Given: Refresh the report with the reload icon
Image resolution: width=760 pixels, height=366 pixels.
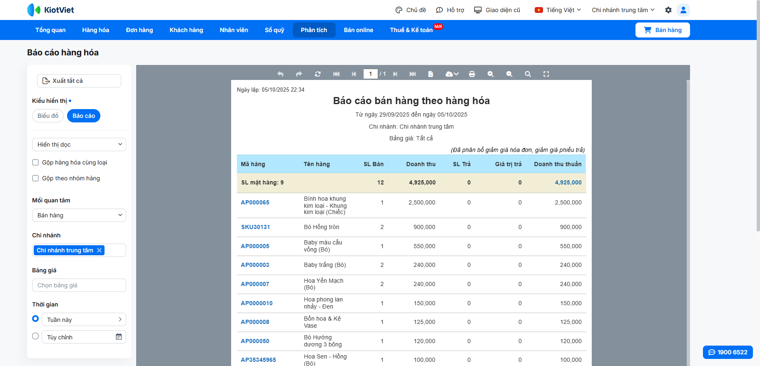Looking at the screenshot, I should [x=318, y=74].
